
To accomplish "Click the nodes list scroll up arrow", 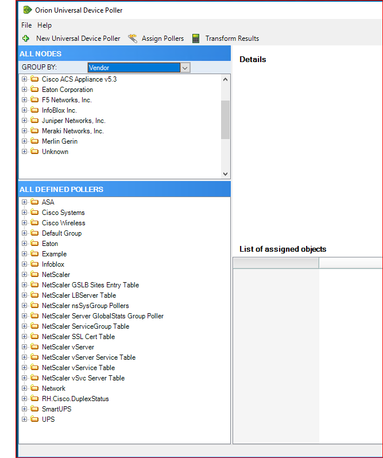I will click(x=225, y=79).
